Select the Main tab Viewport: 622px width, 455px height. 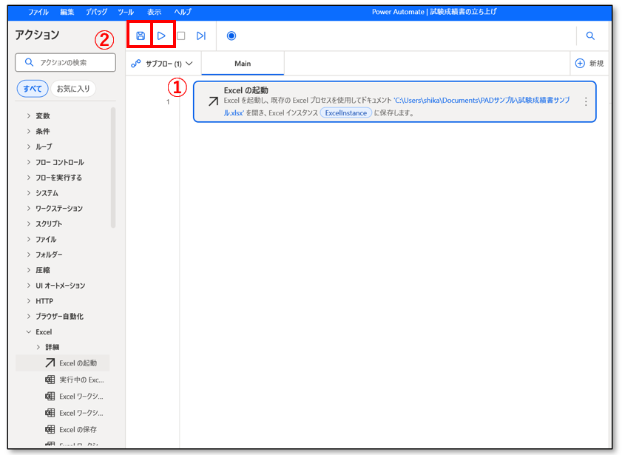pos(243,64)
